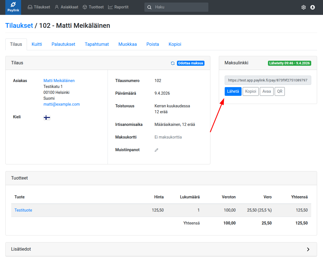
Task: Open the user account profile icon
Action: coord(312,7)
